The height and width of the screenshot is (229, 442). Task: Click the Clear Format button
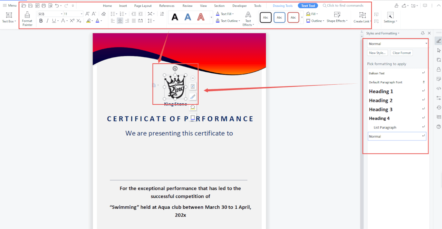click(402, 53)
